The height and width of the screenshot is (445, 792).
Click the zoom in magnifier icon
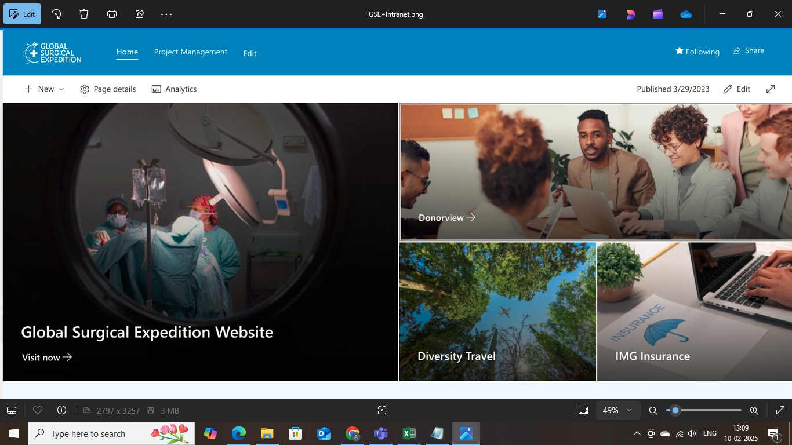click(x=754, y=410)
